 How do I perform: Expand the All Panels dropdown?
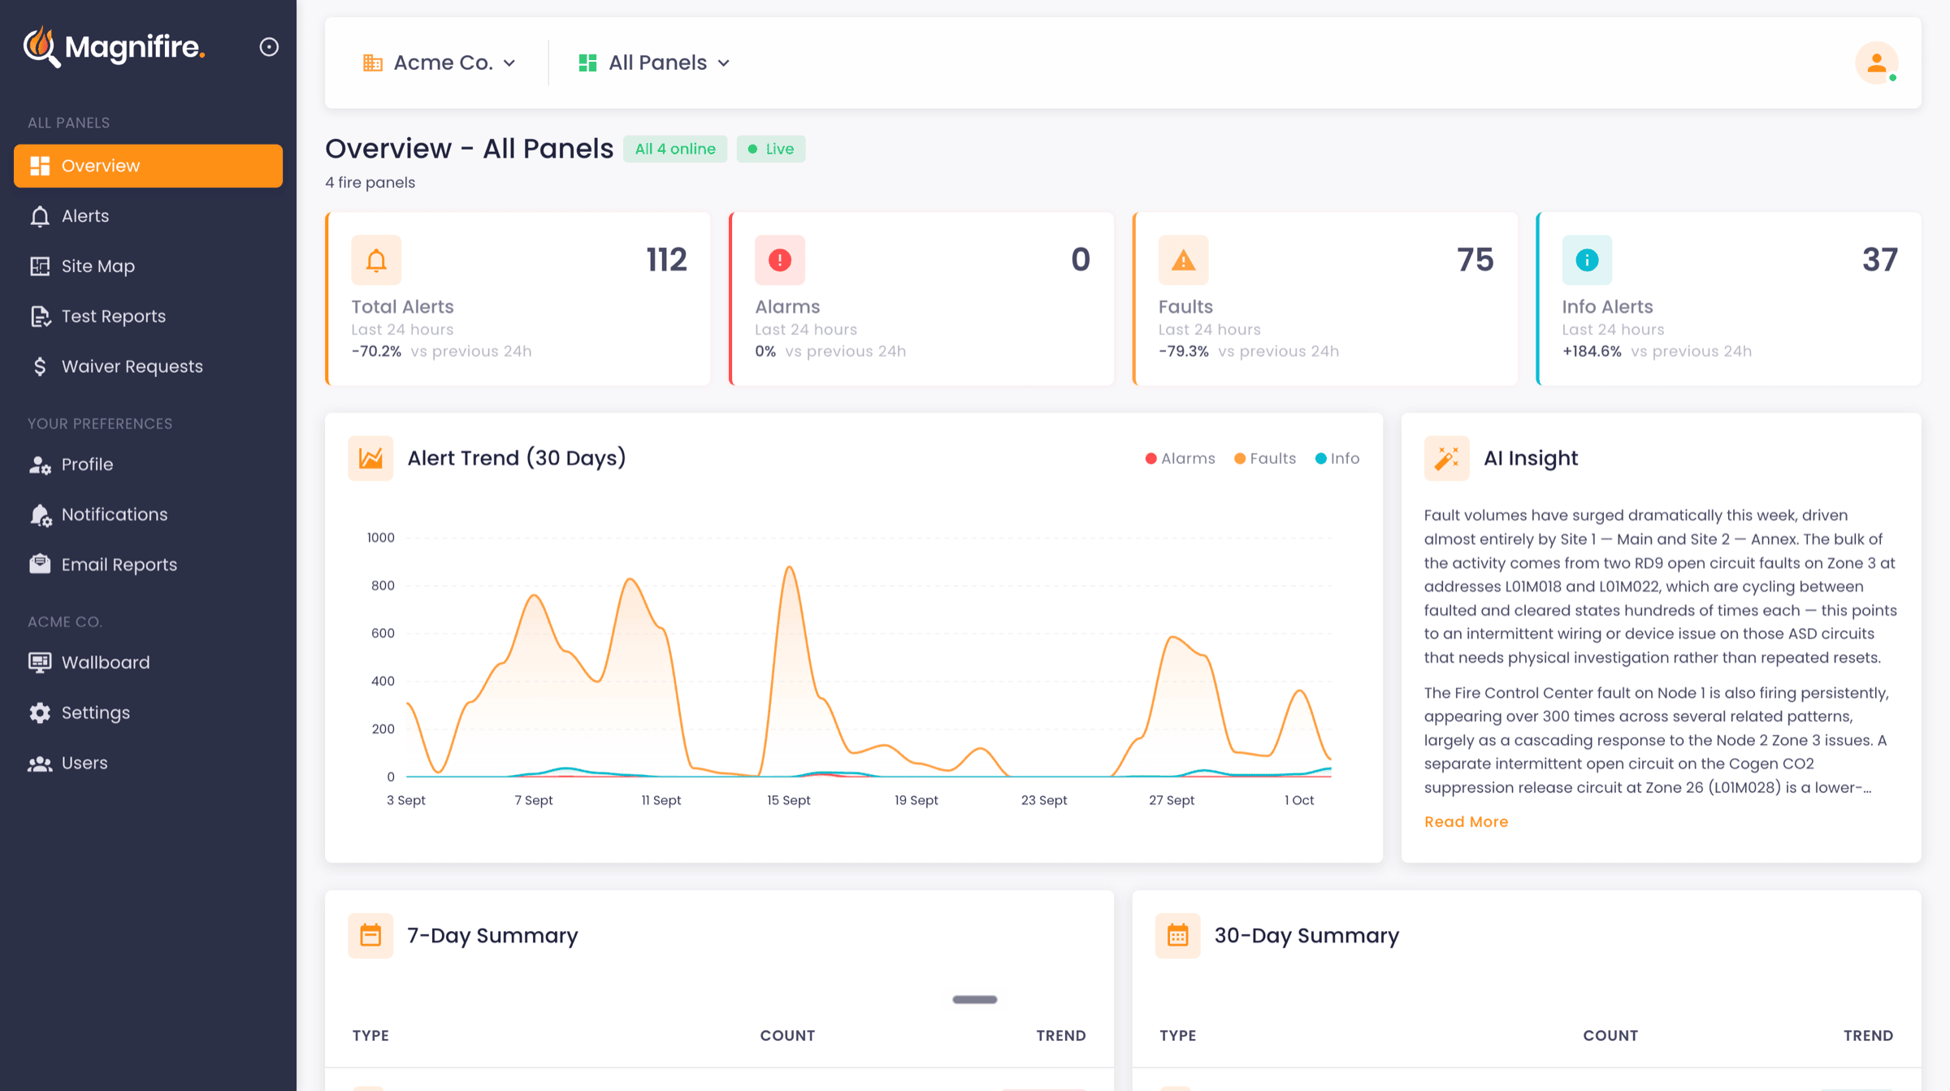pyautogui.click(x=654, y=63)
